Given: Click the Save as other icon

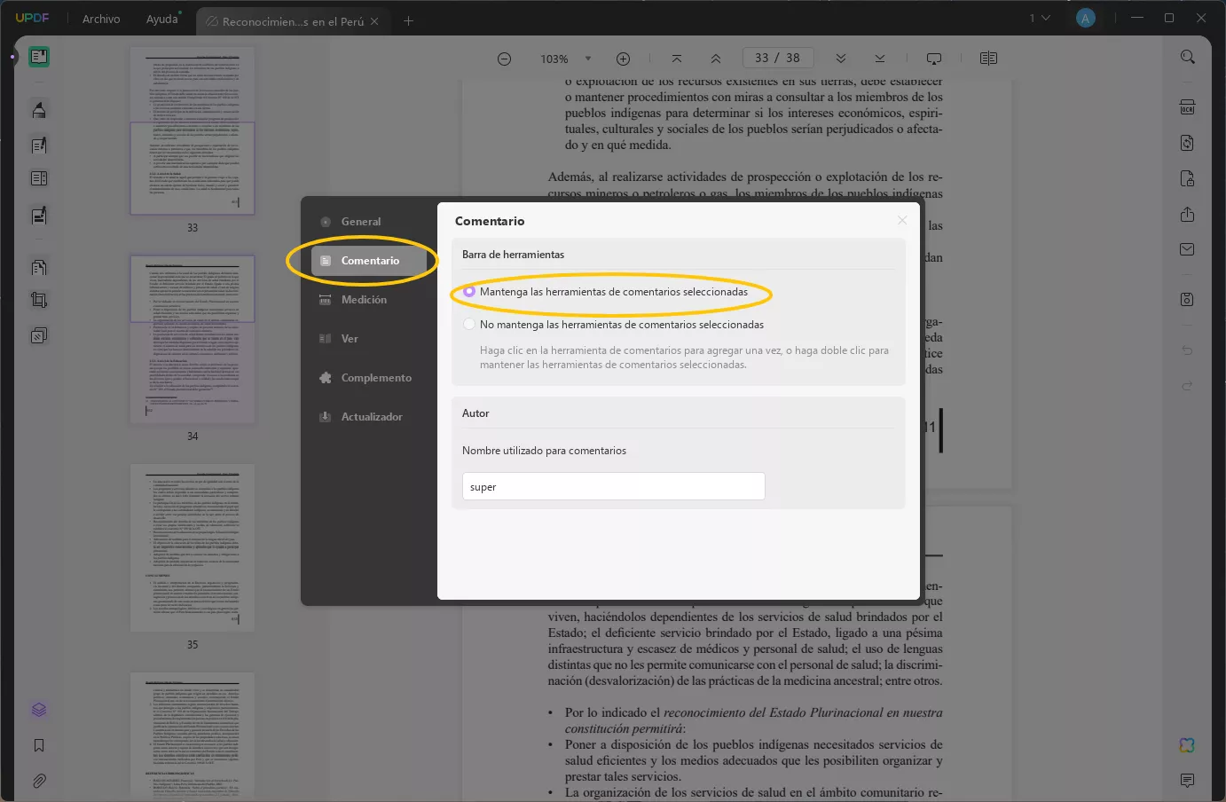Looking at the screenshot, I should 1187,299.
